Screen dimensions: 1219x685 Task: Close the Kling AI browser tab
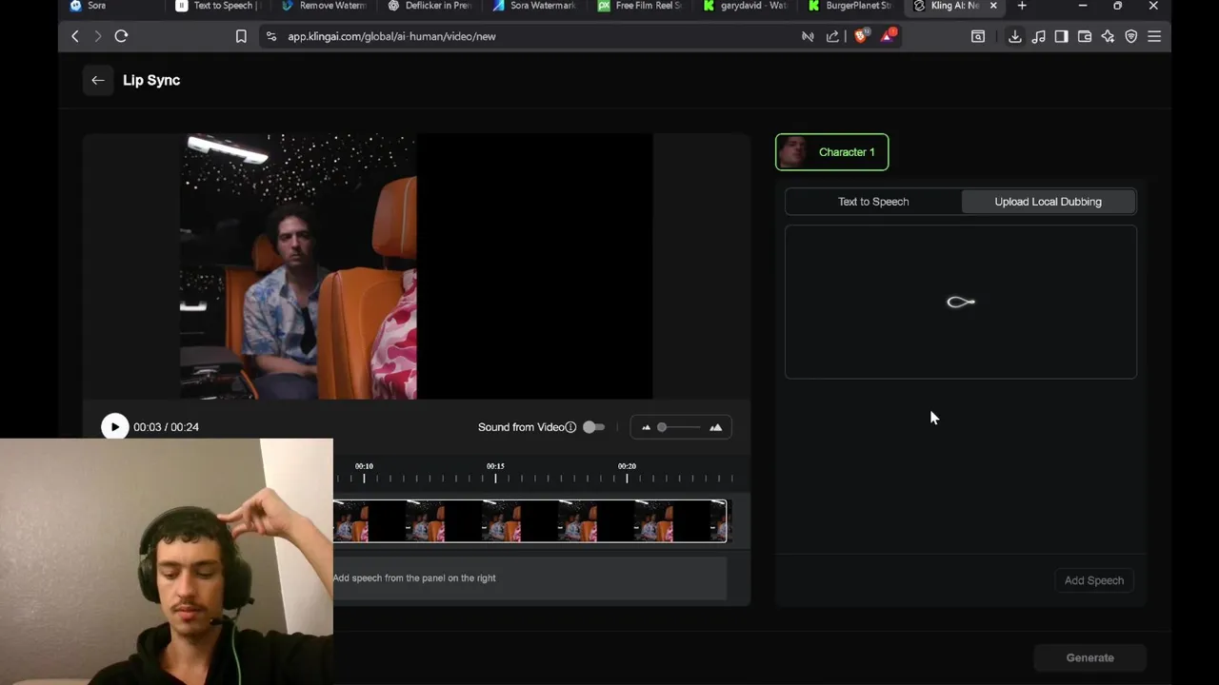993,6
